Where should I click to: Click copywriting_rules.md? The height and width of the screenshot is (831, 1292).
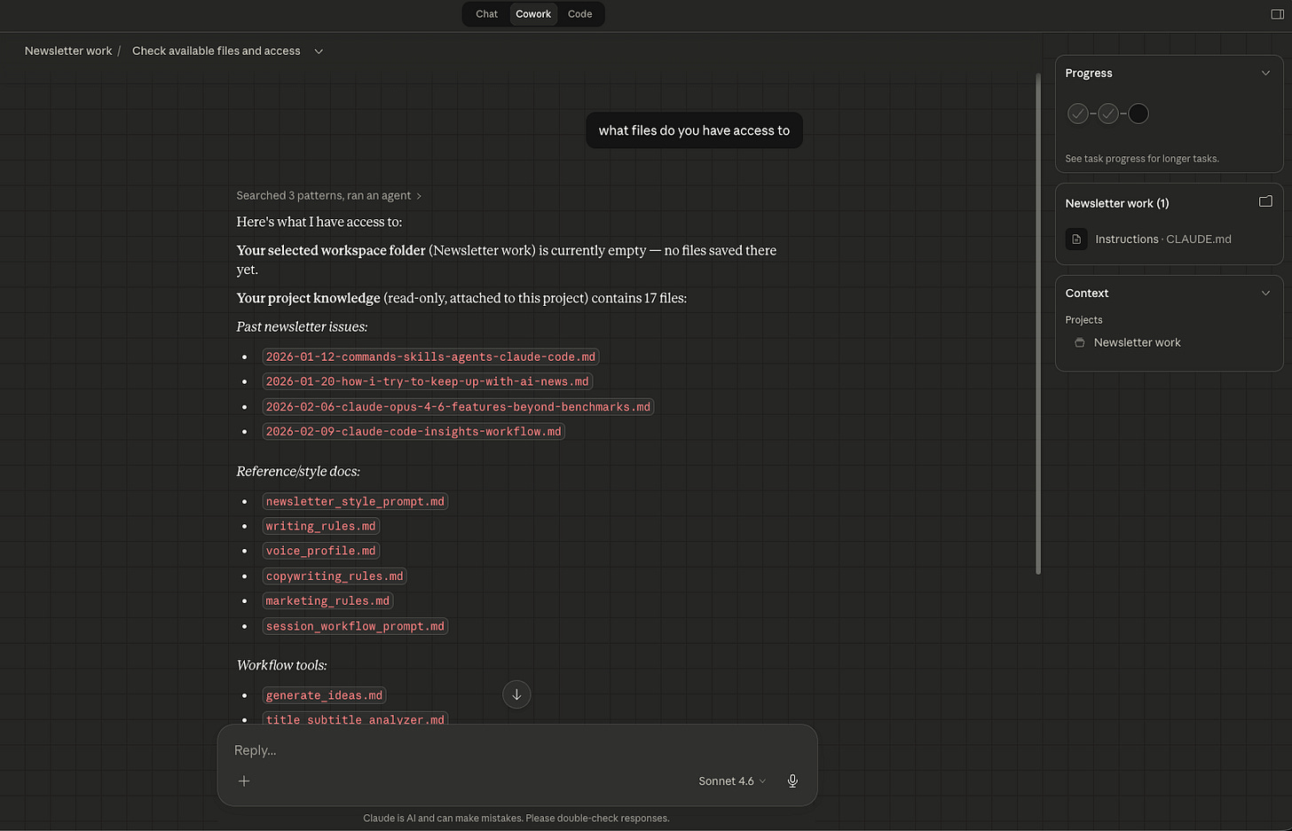(335, 576)
